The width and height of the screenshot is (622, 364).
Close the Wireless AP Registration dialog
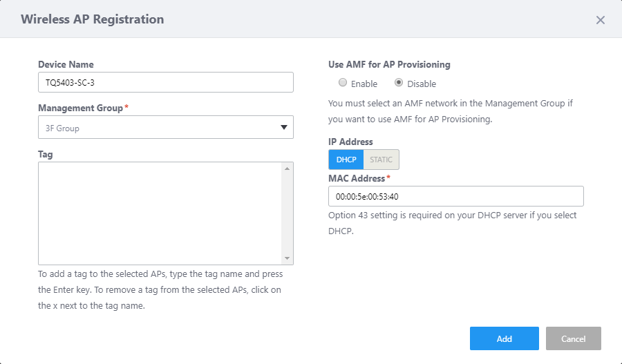coord(600,20)
